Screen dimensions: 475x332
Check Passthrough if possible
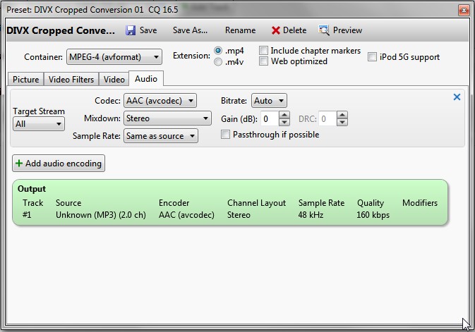point(225,135)
